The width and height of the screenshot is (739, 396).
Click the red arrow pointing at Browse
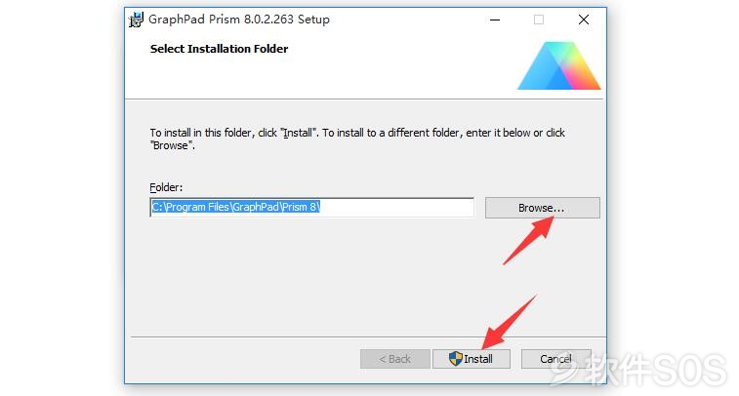tap(529, 241)
